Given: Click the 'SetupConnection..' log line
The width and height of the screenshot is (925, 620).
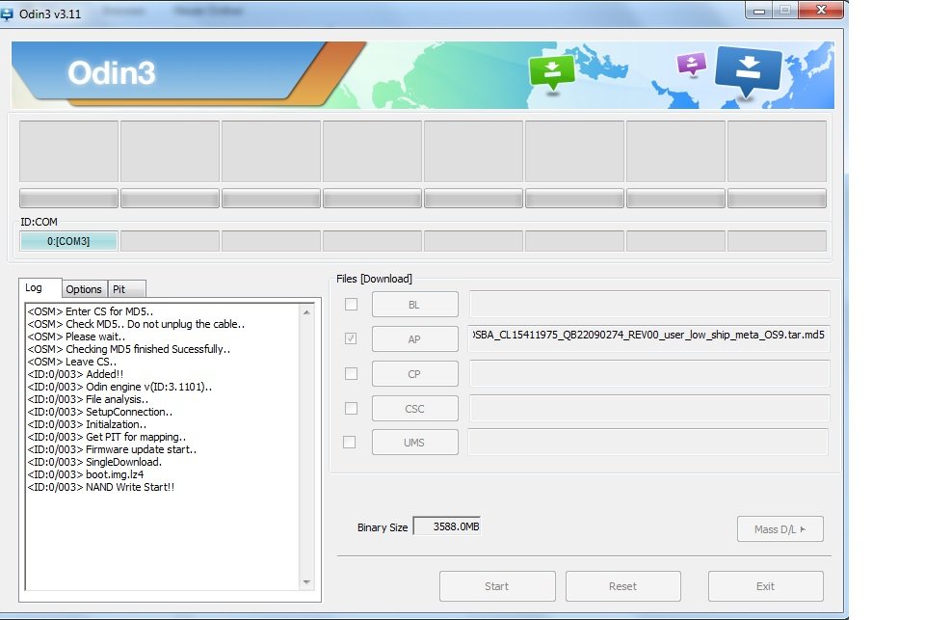Looking at the screenshot, I should (99, 412).
